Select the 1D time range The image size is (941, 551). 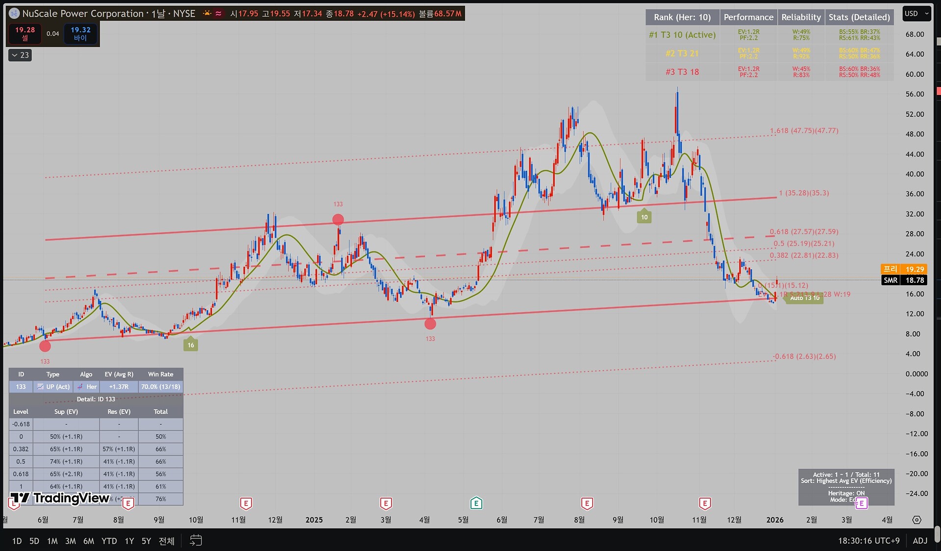(x=17, y=541)
